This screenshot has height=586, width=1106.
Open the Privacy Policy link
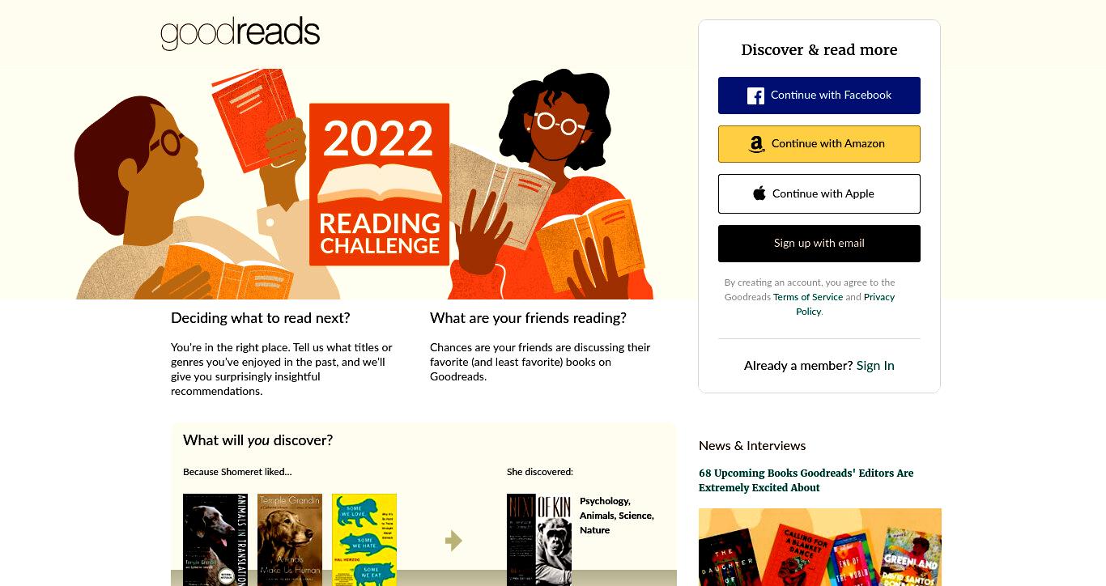coord(845,304)
